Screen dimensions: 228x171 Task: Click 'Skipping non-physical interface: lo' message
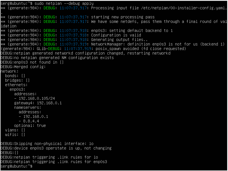pyautogui.click(x=47, y=144)
